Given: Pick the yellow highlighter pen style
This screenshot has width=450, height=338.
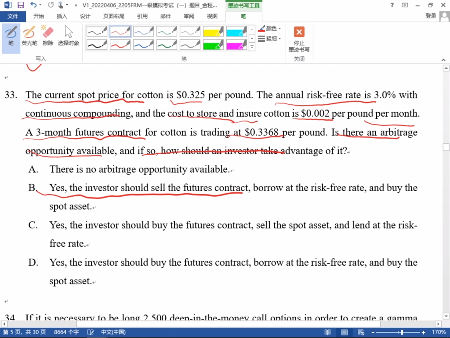Looking at the screenshot, I should click(213, 31).
